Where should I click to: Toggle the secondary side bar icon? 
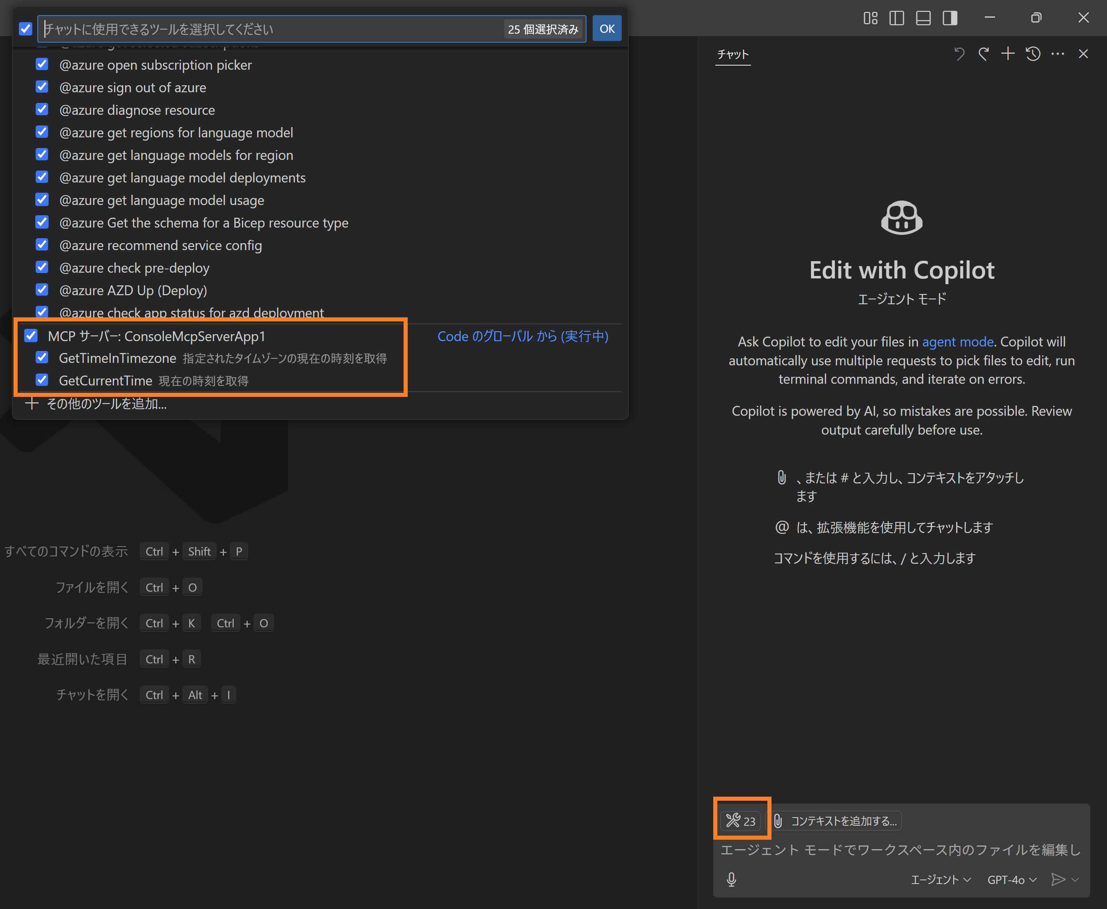[x=950, y=18]
